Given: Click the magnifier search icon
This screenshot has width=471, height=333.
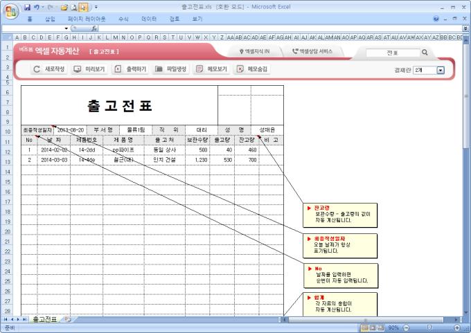Looking at the screenshot, I should click(x=425, y=52).
